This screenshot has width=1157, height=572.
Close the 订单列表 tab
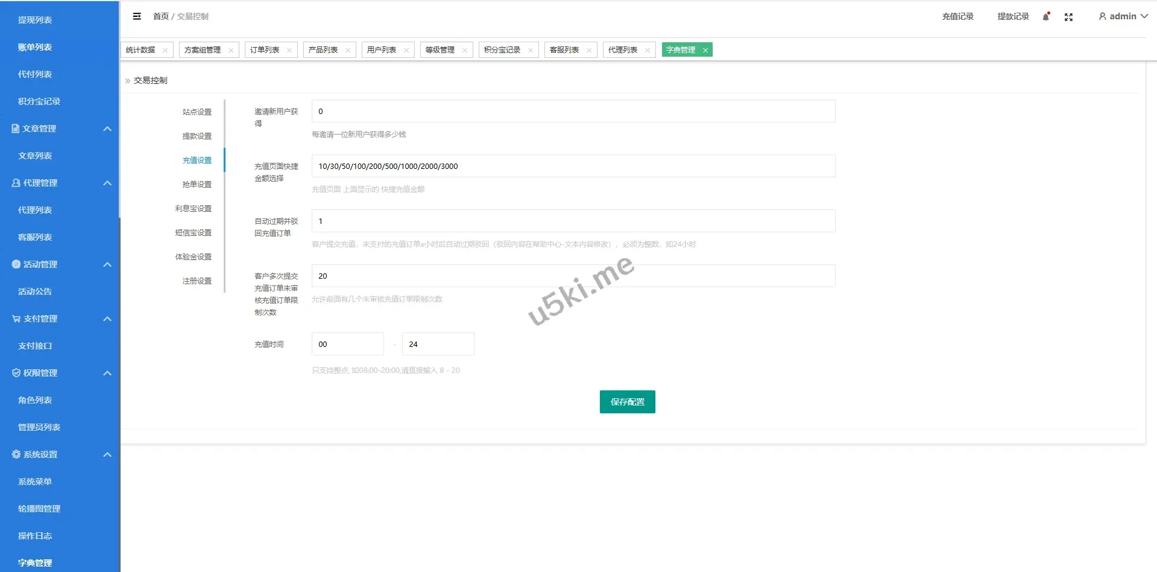[289, 50]
